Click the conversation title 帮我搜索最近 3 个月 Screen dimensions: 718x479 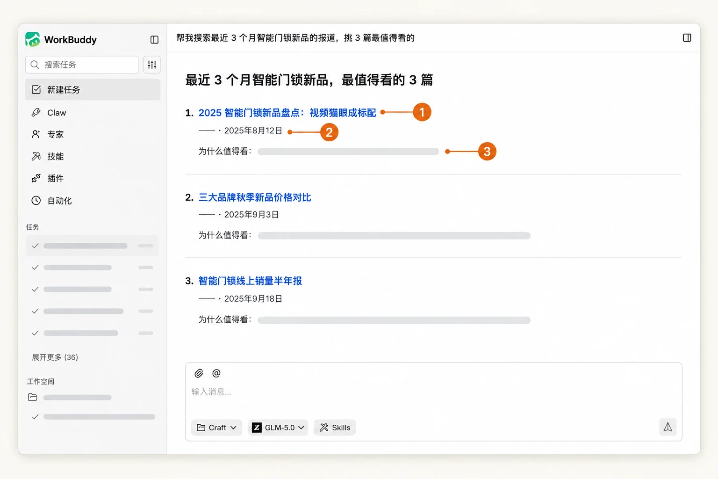point(295,38)
